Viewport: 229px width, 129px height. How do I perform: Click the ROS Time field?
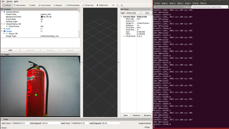coord(20,123)
